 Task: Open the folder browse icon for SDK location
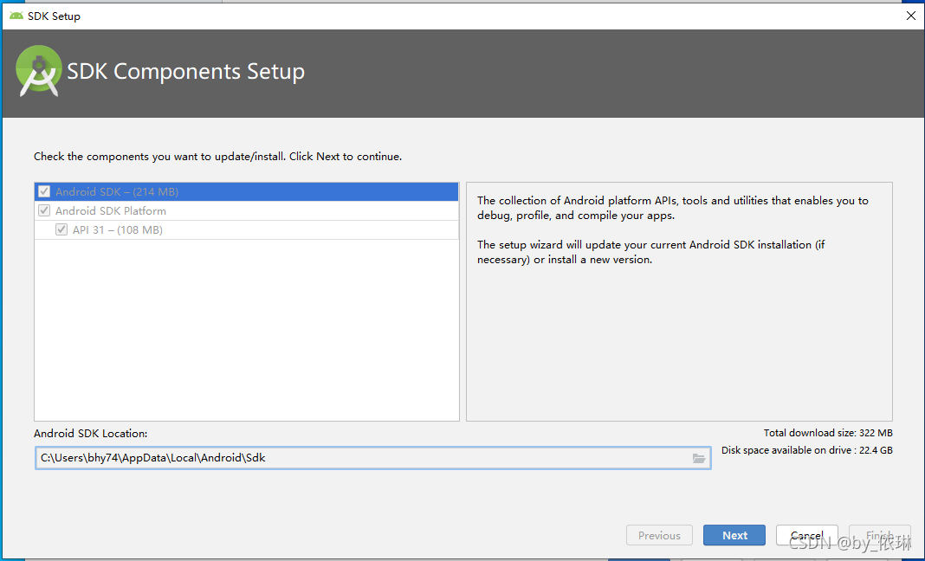[698, 458]
